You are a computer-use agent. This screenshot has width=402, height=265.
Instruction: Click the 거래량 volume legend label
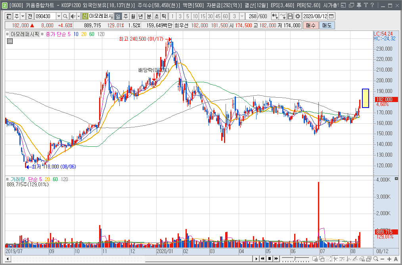(18, 179)
